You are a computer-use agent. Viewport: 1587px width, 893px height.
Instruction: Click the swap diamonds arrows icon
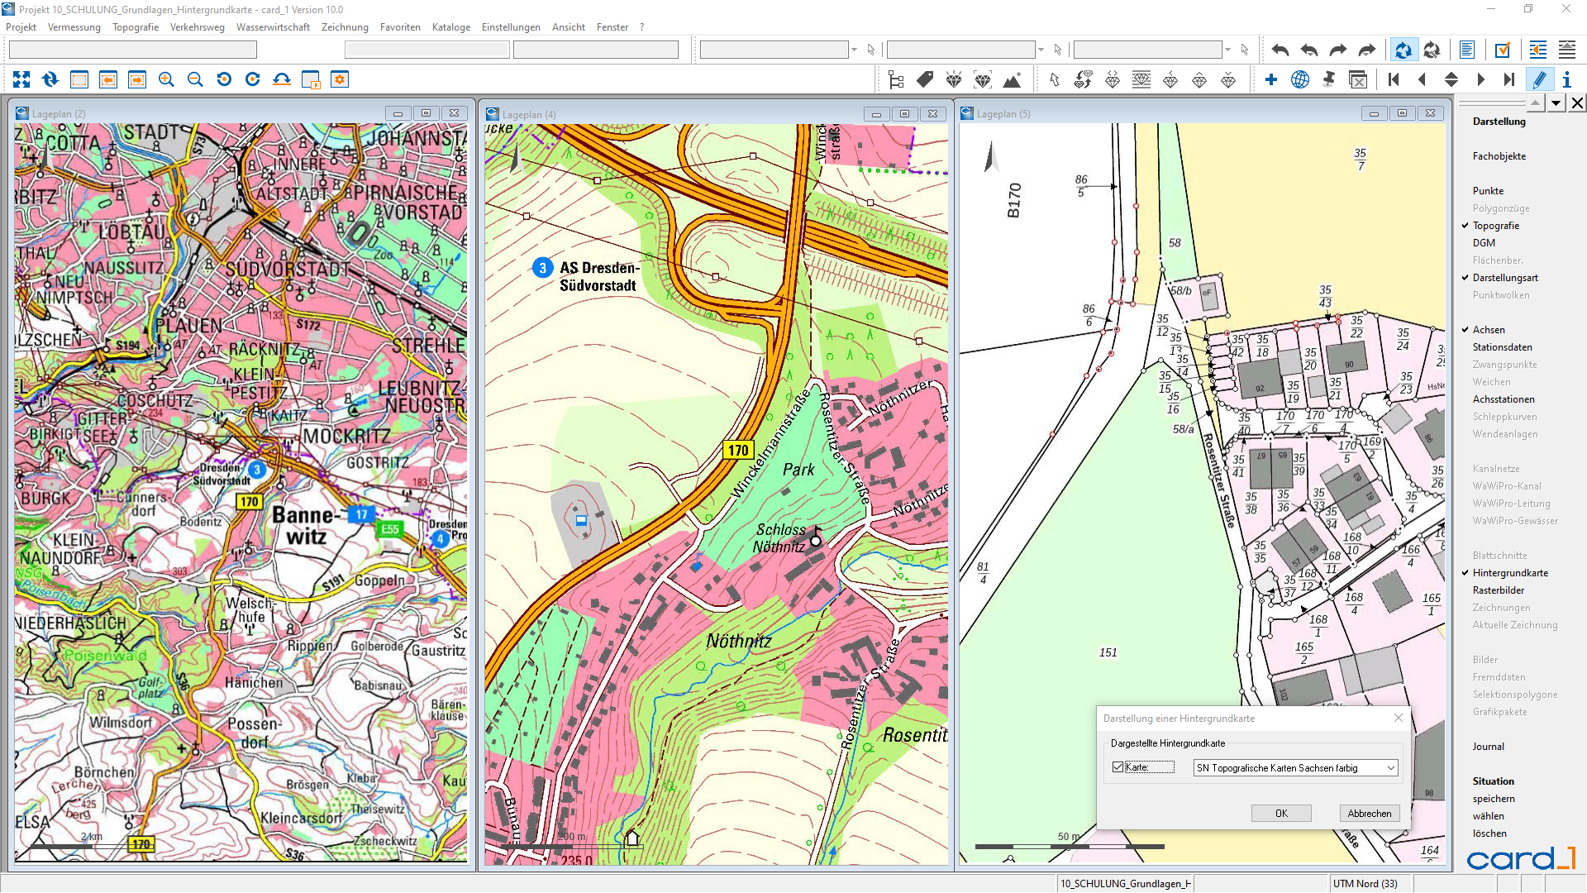[x=1084, y=79]
